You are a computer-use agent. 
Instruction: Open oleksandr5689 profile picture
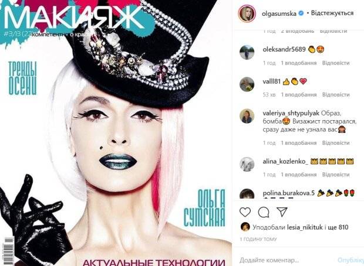tap(247, 52)
